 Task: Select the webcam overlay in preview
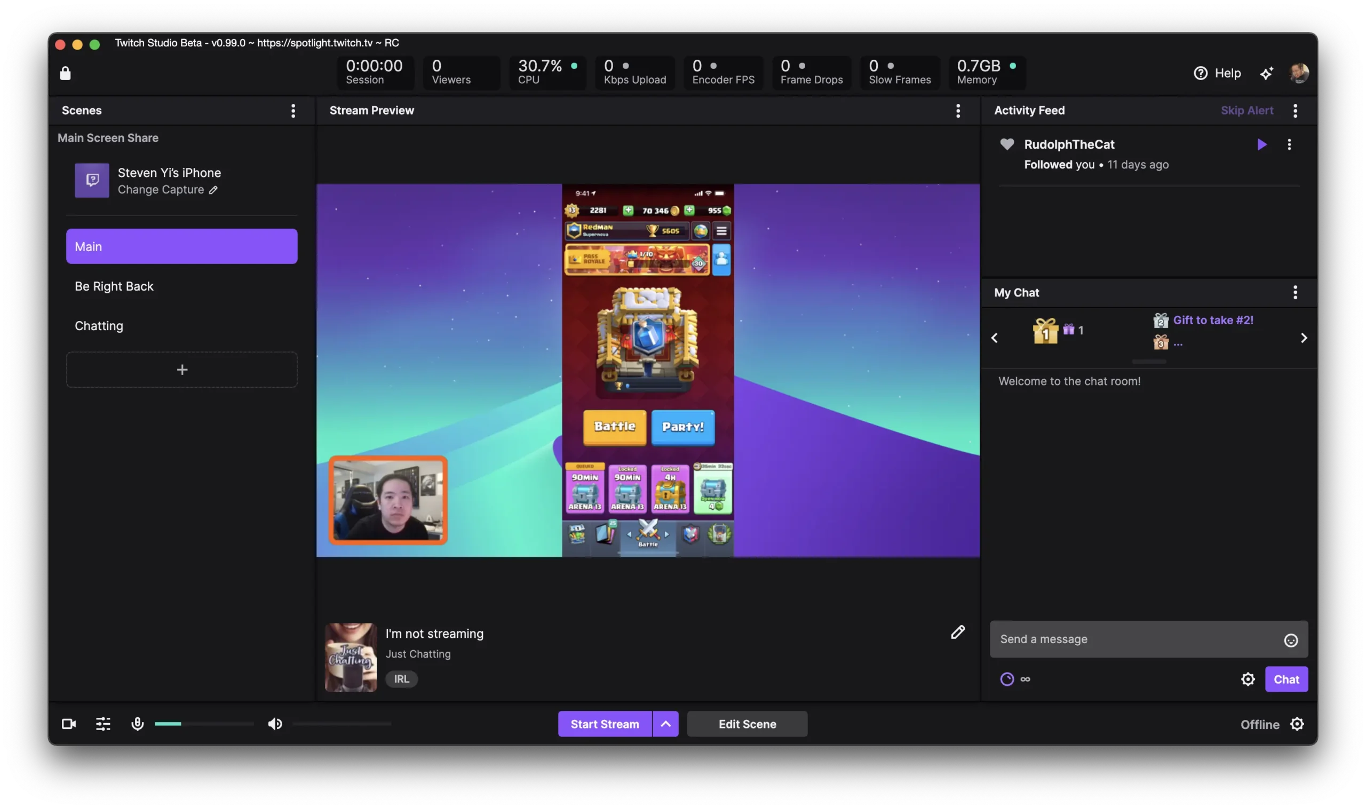(388, 500)
